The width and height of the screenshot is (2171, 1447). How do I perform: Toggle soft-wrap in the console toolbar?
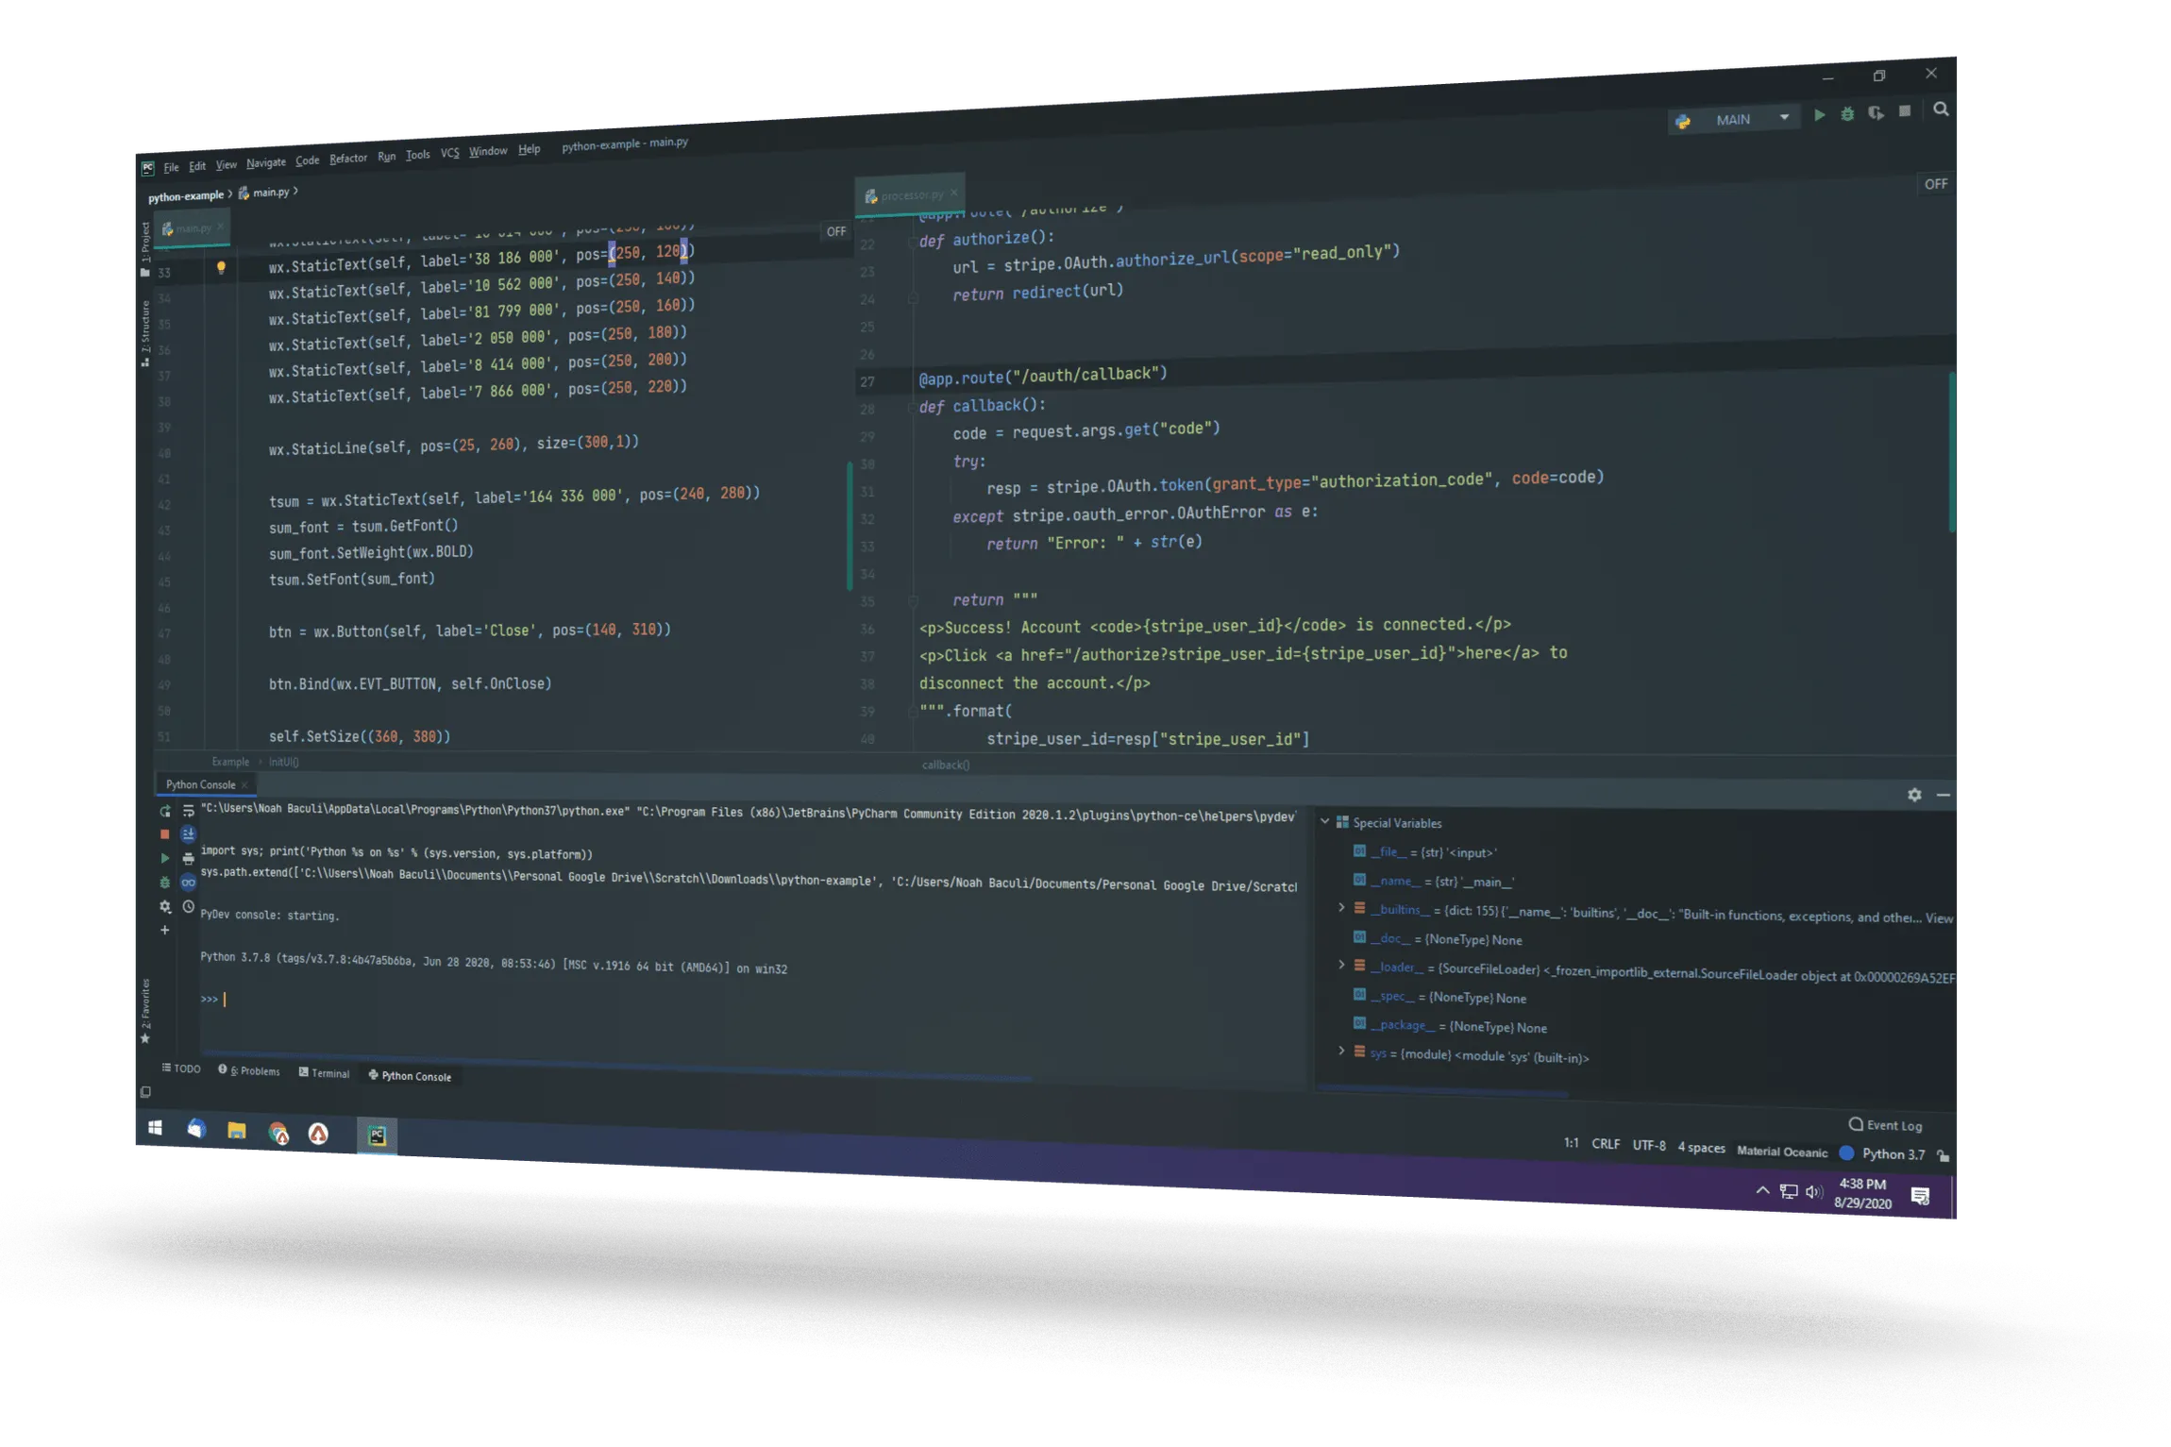[189, 810]
